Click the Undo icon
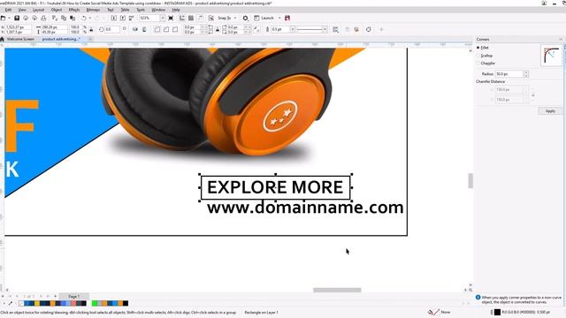 click(84, 18)
